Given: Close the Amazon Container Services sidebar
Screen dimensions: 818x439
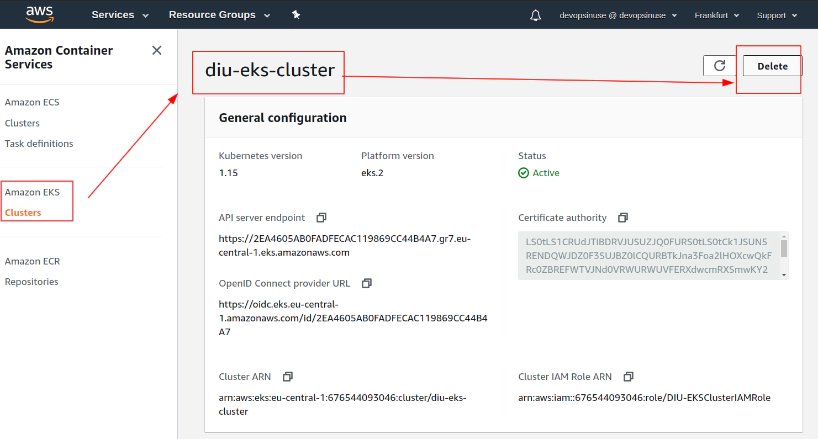Looking at the screenshot, I should (157, 50).
